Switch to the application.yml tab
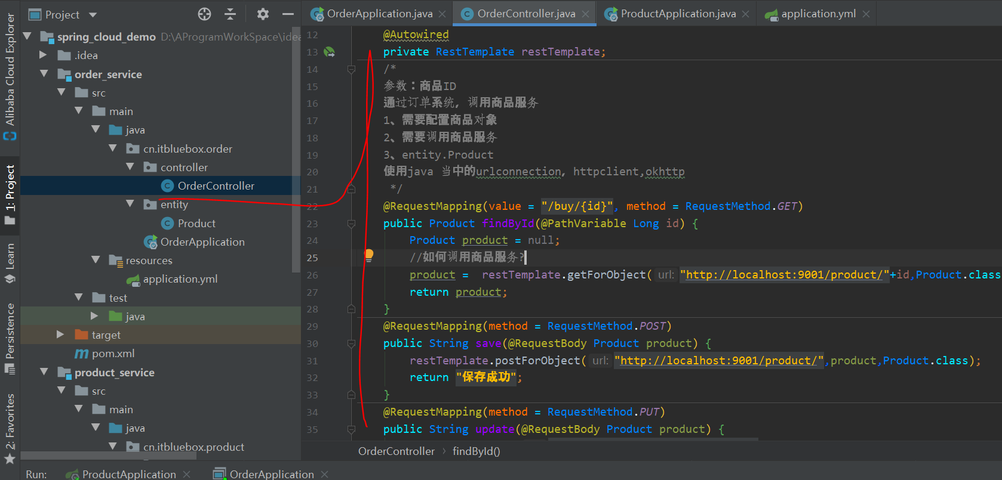Screen dimensions: 1002x480 (818, 14)
